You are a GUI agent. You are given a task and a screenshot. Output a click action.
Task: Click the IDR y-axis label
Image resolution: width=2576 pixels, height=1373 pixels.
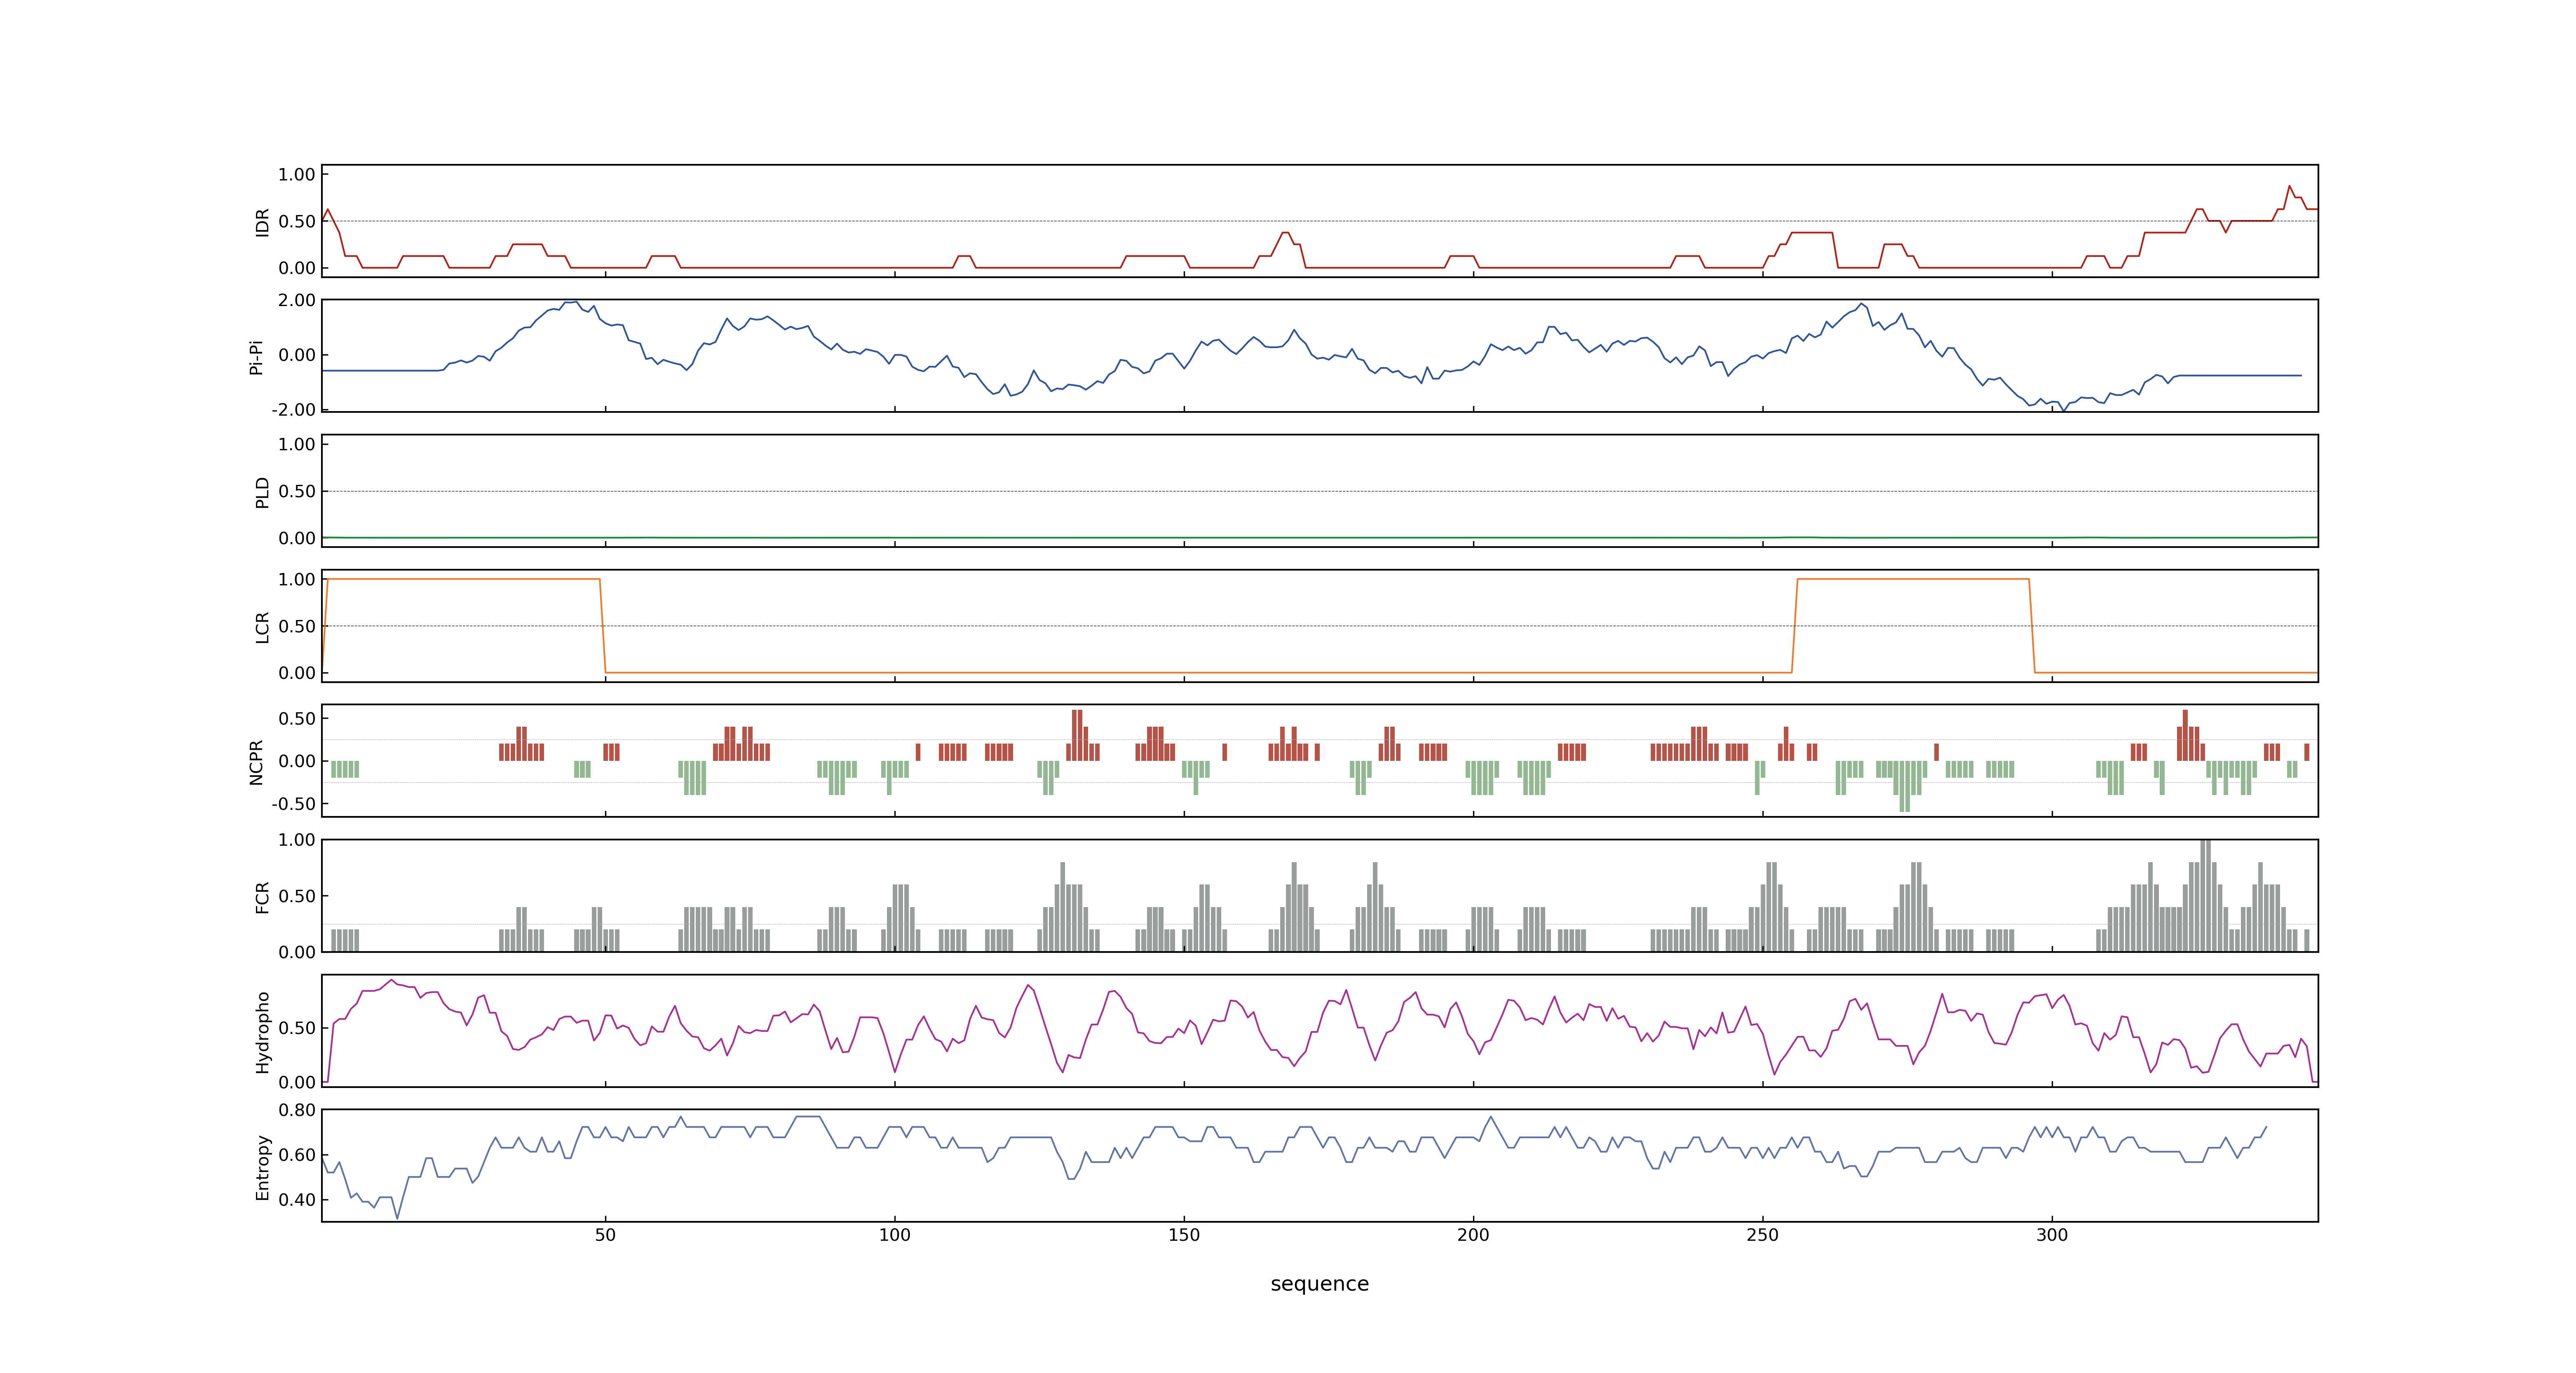point(262,222)
